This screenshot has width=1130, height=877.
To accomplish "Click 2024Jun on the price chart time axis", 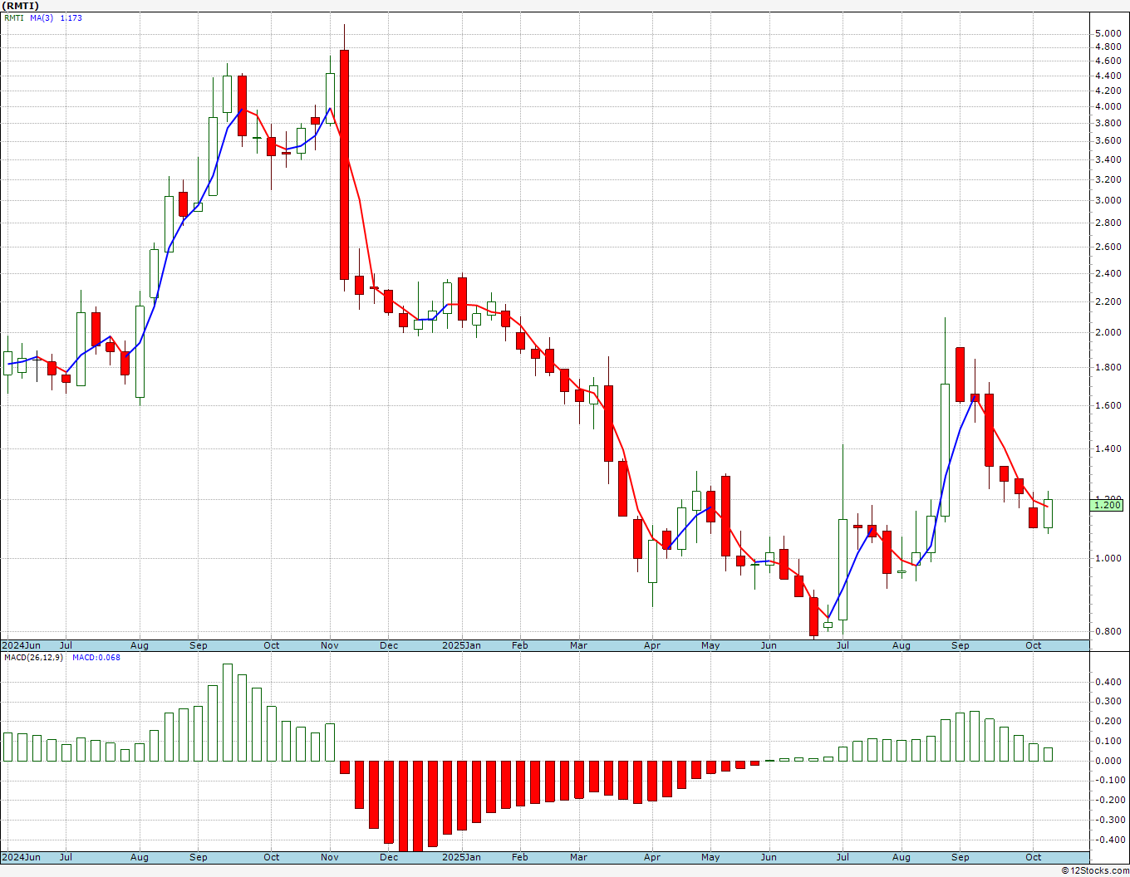I will [21, 645].
